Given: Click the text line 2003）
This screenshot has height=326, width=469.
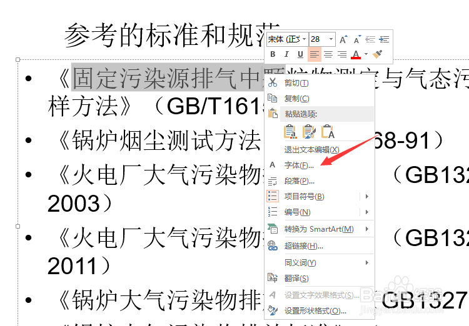Looking at the screenshot, I should 79,204.
